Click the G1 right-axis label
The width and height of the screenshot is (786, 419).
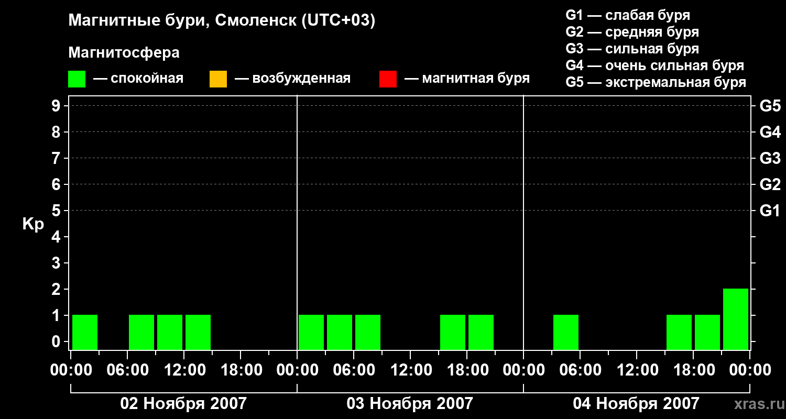tap(770, 211)
